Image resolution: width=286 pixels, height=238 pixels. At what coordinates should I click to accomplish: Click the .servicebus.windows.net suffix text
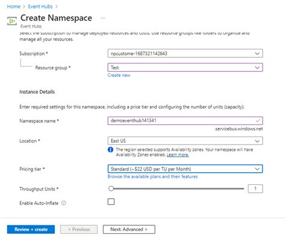238,129
